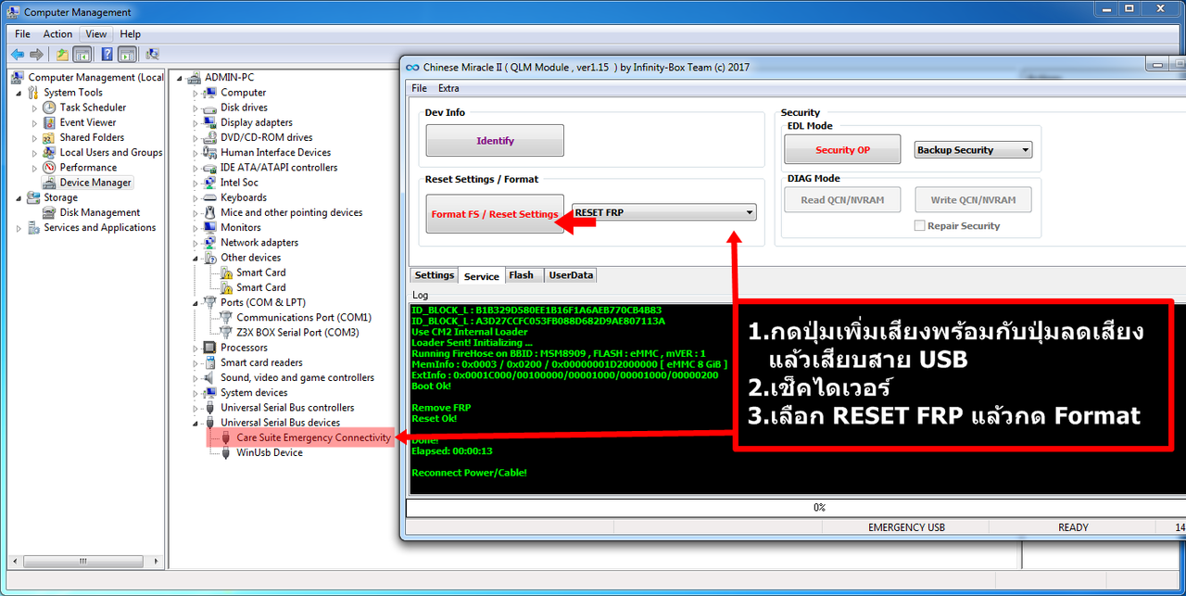Switch to the UserData tab

point(571,275)
